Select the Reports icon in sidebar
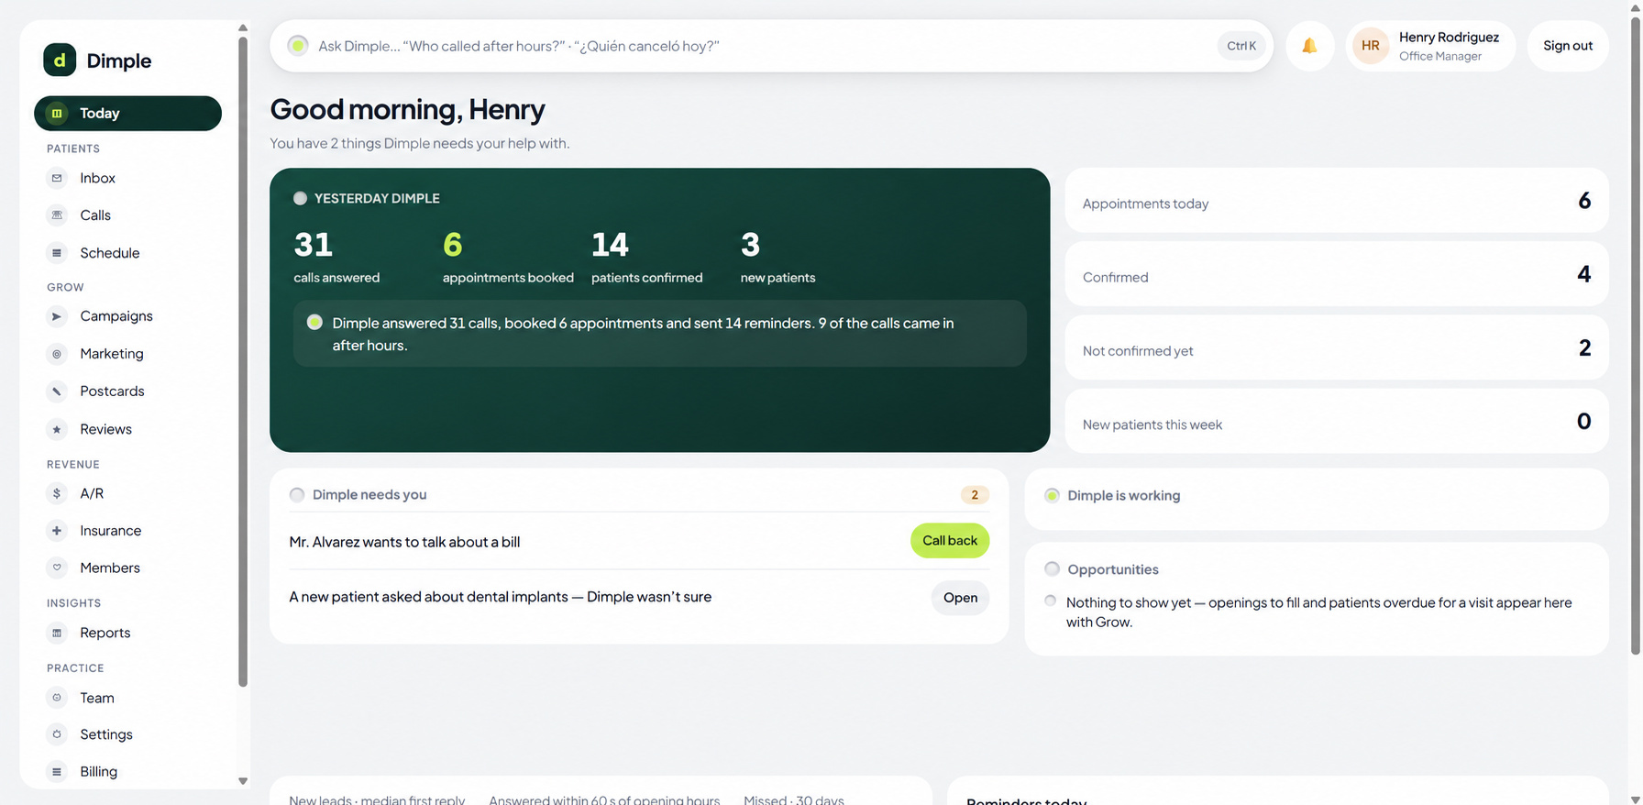The height and width of the screenshot is (805, 1643). pos(57,633)
